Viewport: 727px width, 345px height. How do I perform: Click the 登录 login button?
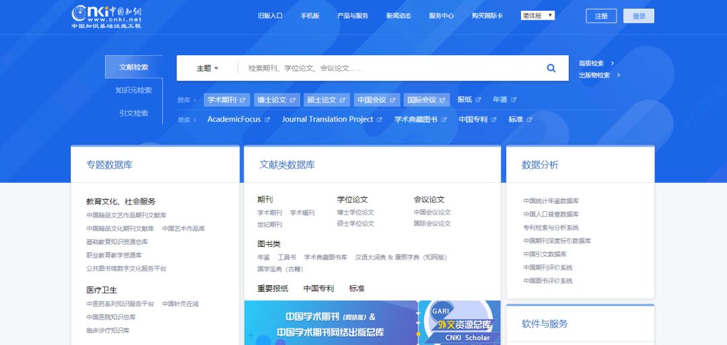[638, 16]
